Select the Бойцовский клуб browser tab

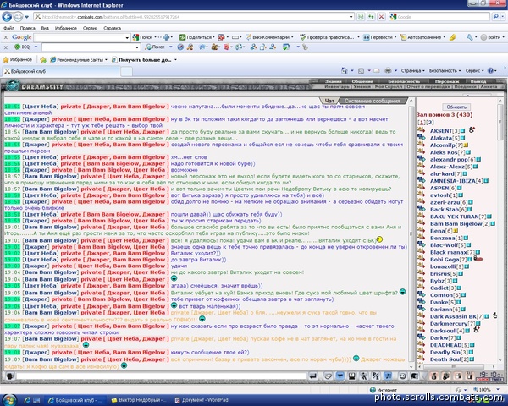coord(62,71)
